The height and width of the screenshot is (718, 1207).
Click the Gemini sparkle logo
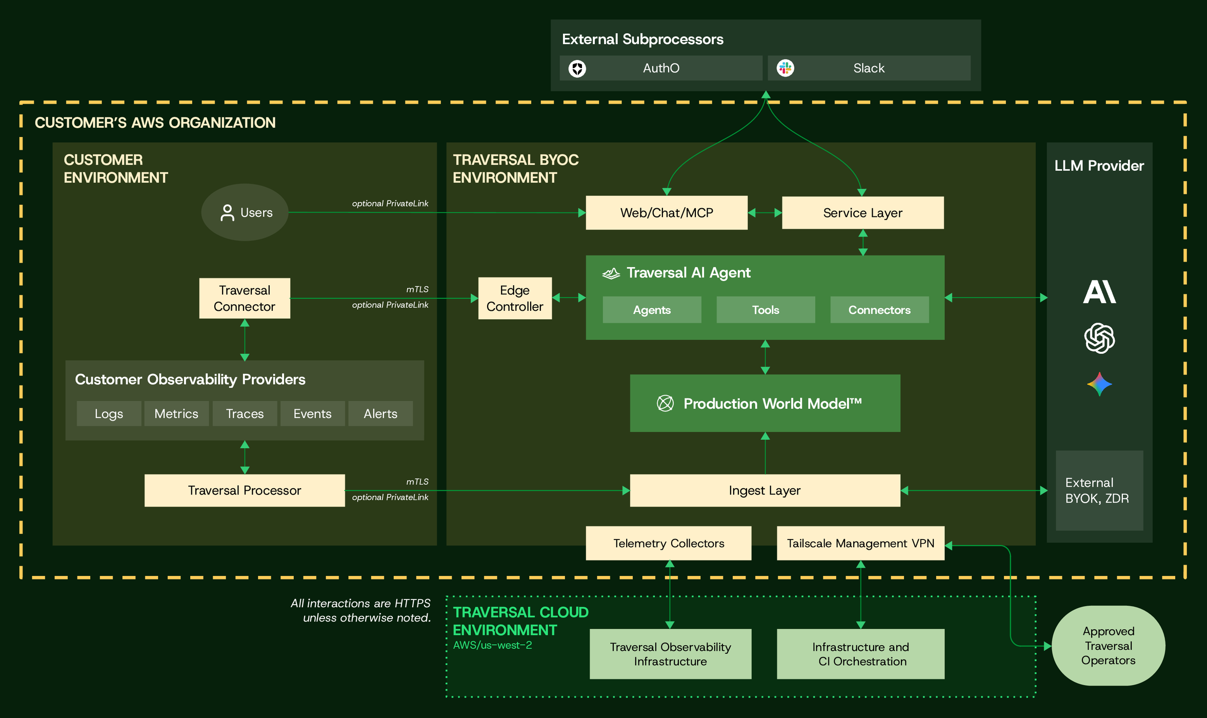(x=1099, y=384)
